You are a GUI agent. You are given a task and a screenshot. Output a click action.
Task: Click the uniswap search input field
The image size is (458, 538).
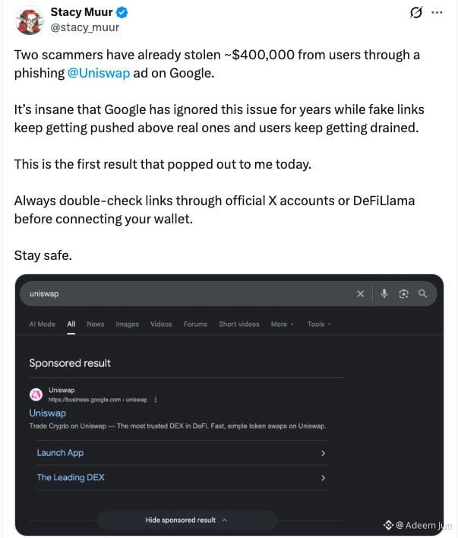tap(191, 294)
